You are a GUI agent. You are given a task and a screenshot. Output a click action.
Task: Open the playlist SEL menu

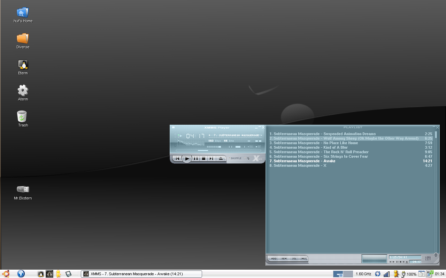pyautogui.click(x=294, y=259)
